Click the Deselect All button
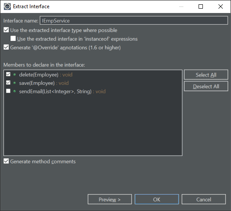The height and width of the screenshot is (211, 231). coord(206,86)
